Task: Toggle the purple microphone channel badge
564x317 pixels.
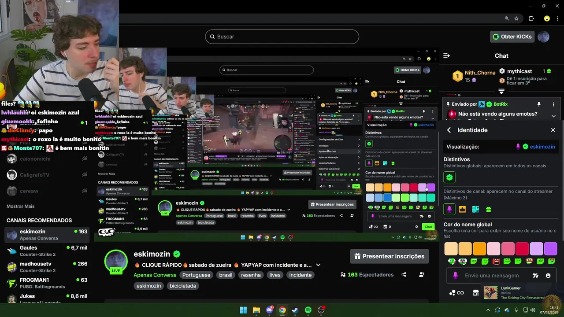Action: click(x=449, y=209)
